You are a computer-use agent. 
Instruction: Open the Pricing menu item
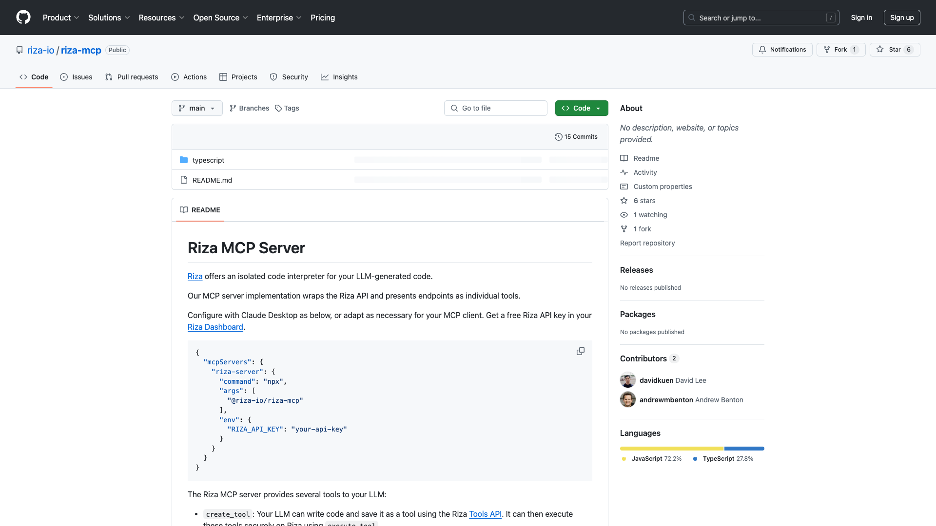click(x=322, y=18)
